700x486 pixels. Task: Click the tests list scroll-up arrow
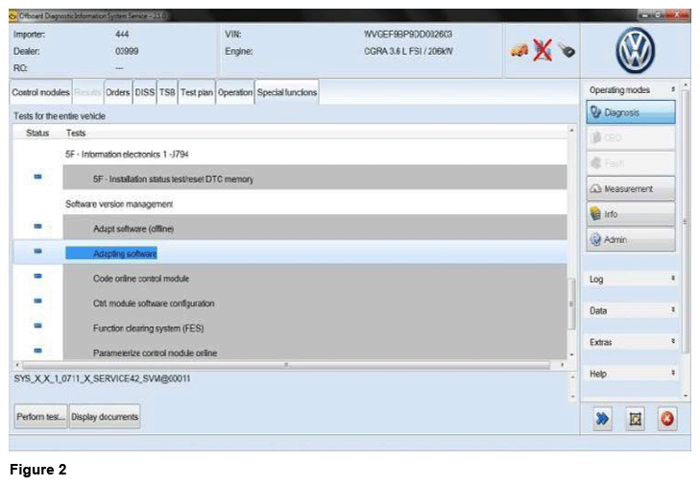coord(571,130)
